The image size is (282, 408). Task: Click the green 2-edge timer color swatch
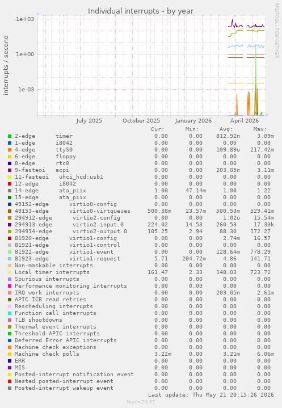pyautogui.click(x=10, y=136)
